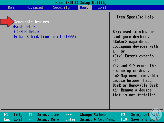Click help line 'Keys used to view or'

click(x=133, y=32)
